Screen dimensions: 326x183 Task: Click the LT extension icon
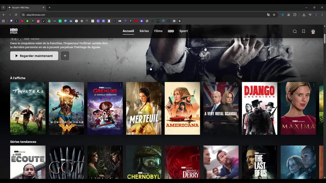pos(289,15)
